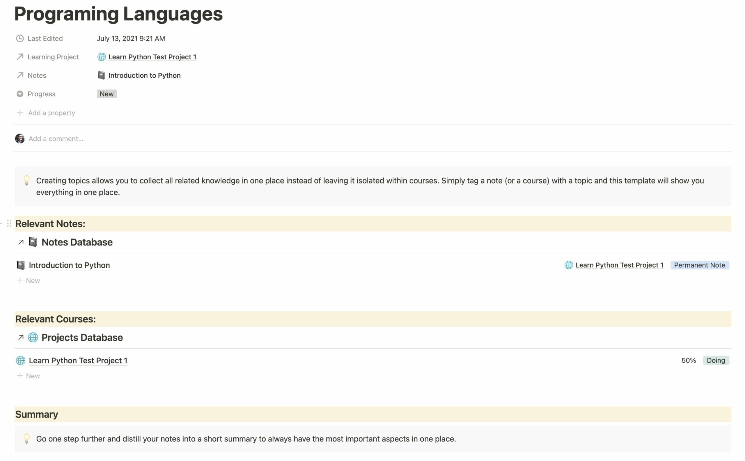Open the New progress status selector
Viewport: 745px width, 461px height.
(107, 94)
